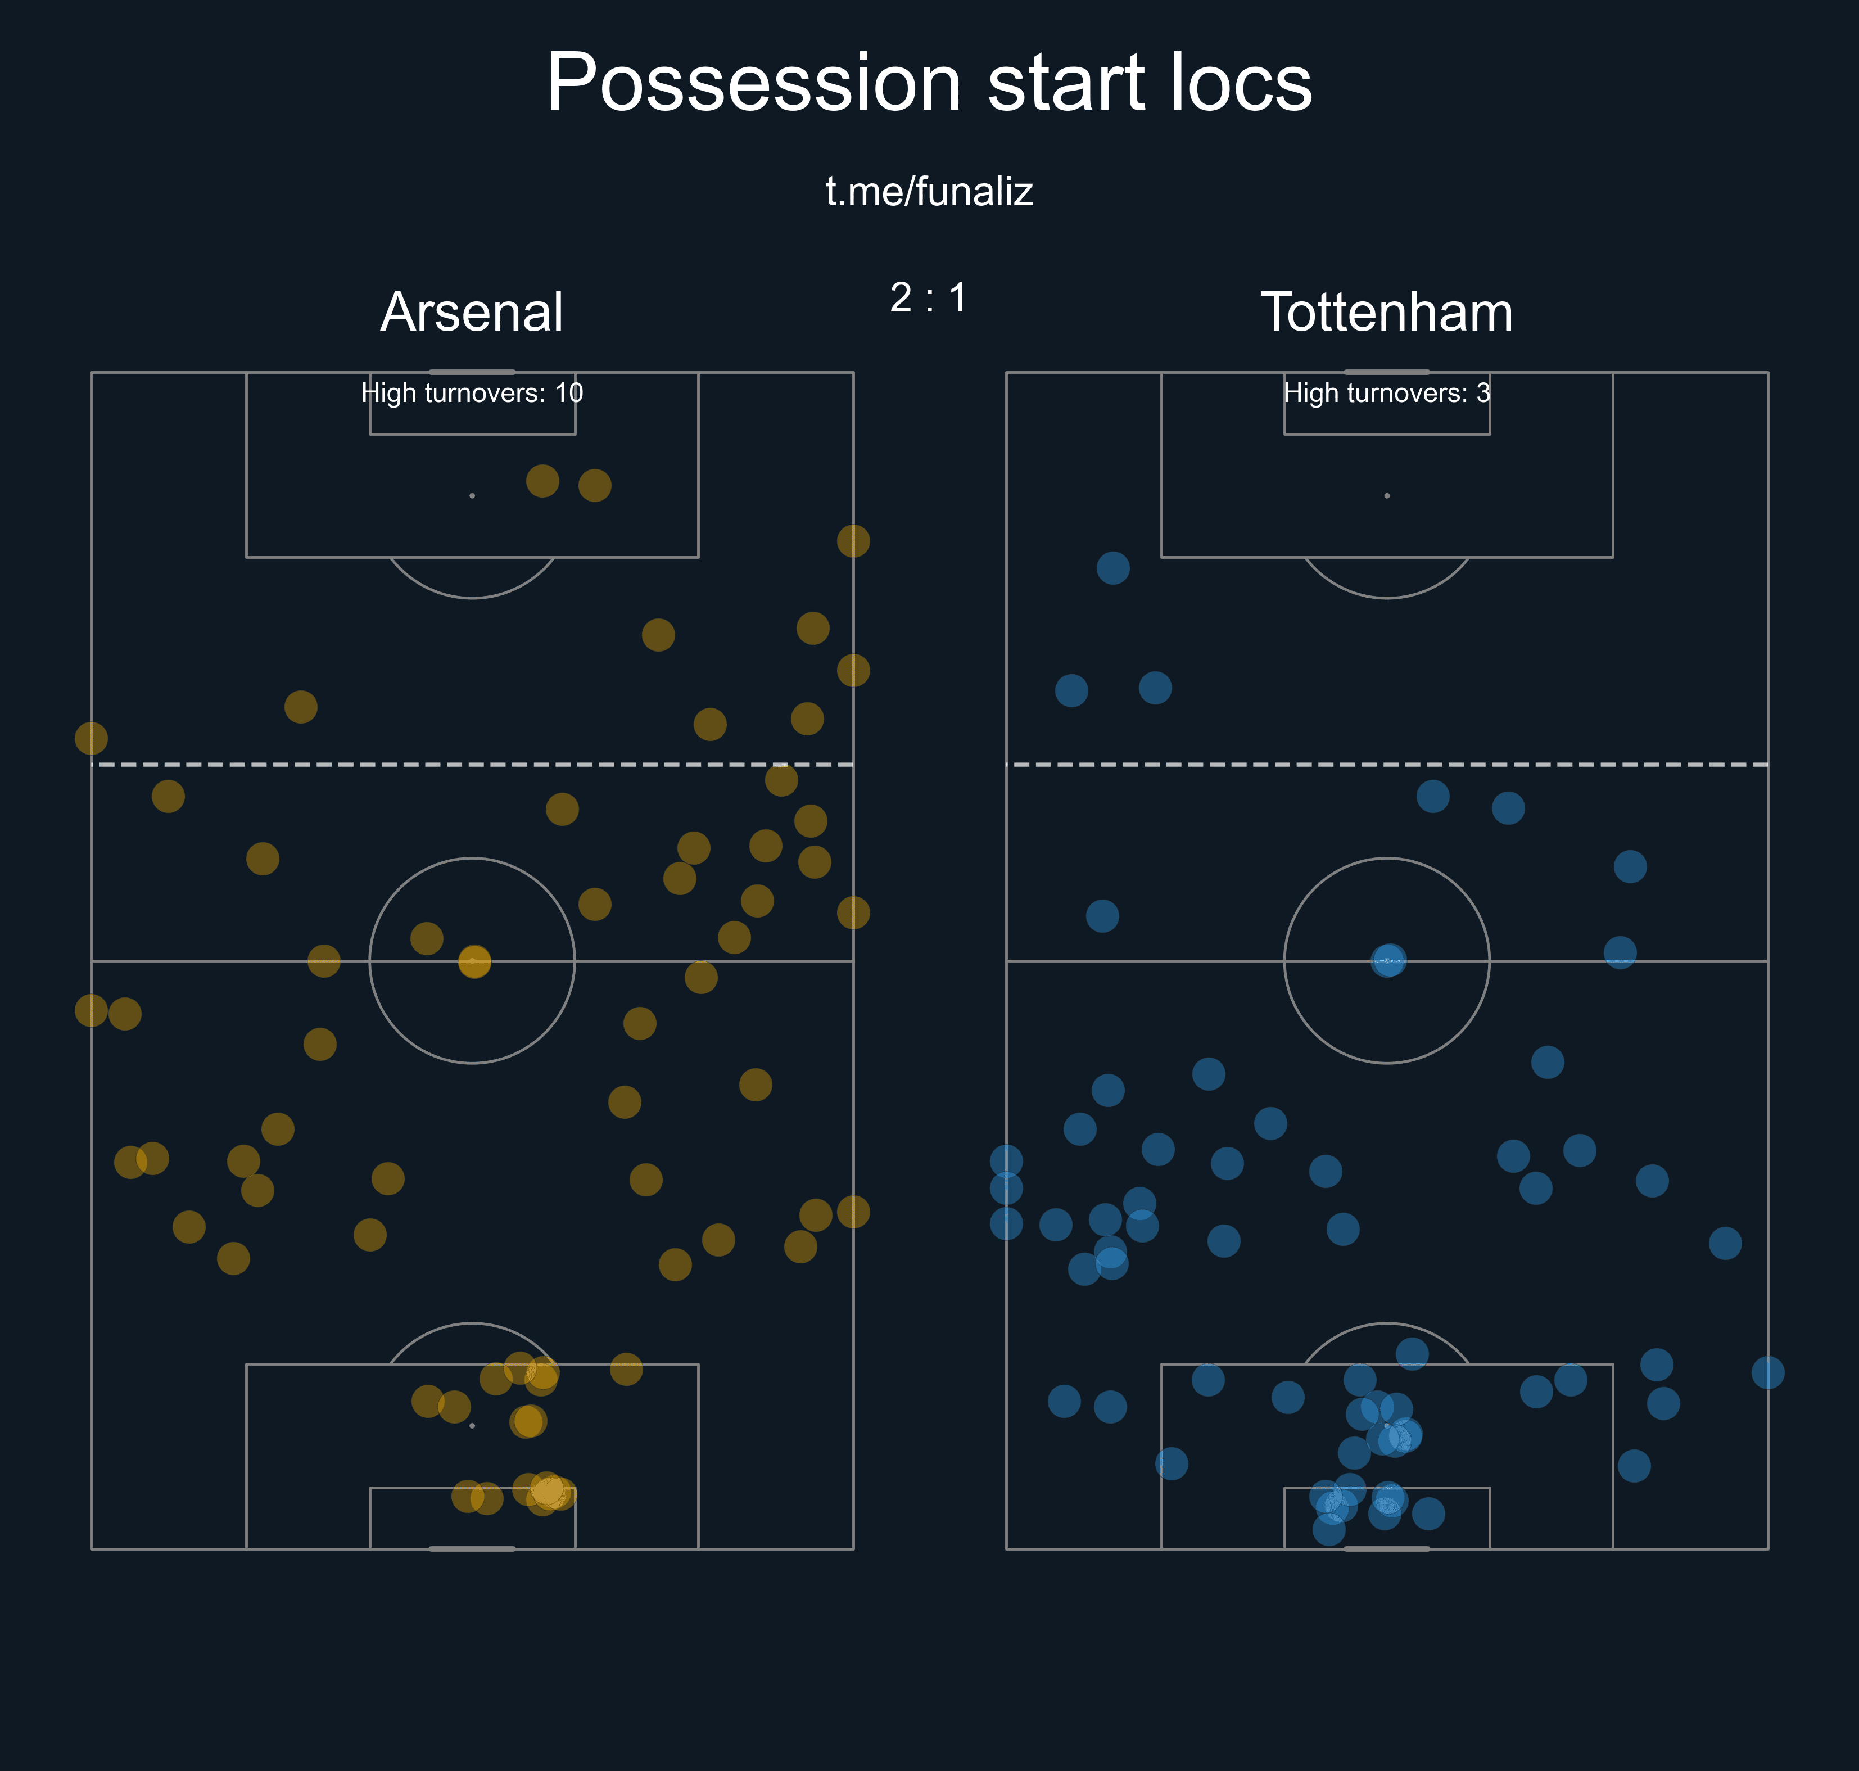Select the Arsenal team heading
Screen dimensions: 1859x1771
pyautogui.click(x=472, y=311)
